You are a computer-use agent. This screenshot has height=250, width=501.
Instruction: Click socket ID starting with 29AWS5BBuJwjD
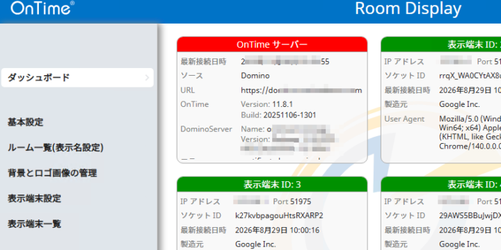[470, 215]
